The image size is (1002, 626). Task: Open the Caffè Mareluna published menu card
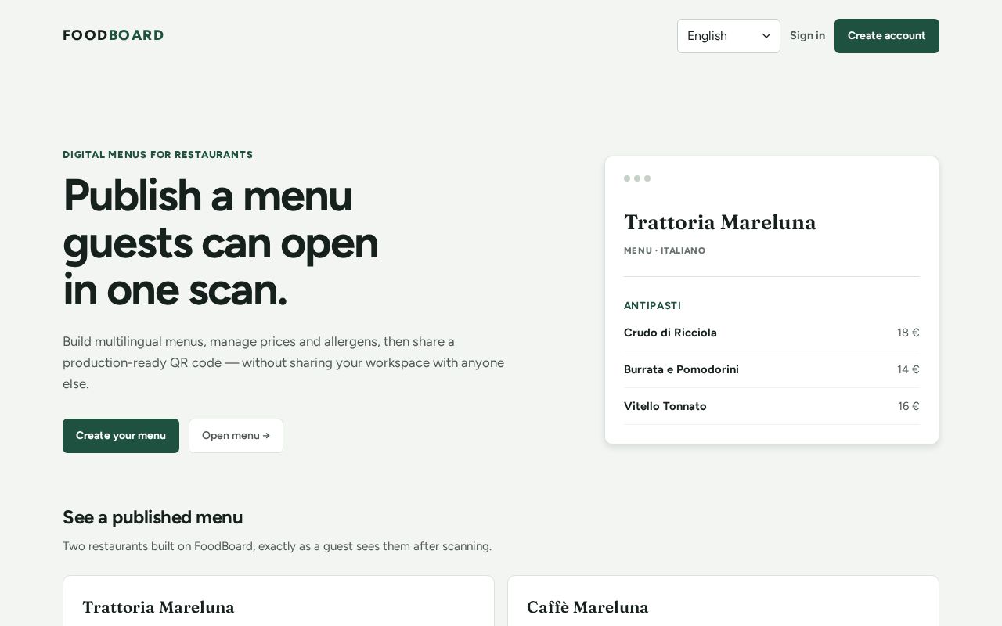pos(723,601)
